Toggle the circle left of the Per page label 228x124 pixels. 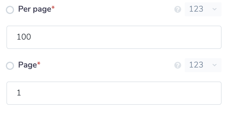[10, 10]
